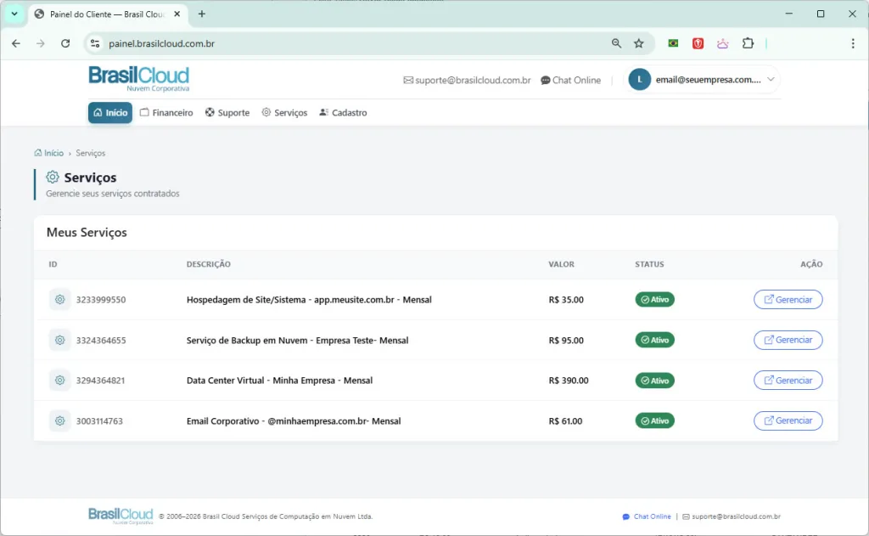This screenshot has width=869, height=536.
Task: Click the reload page icon
Action: [x=65, y=42]
